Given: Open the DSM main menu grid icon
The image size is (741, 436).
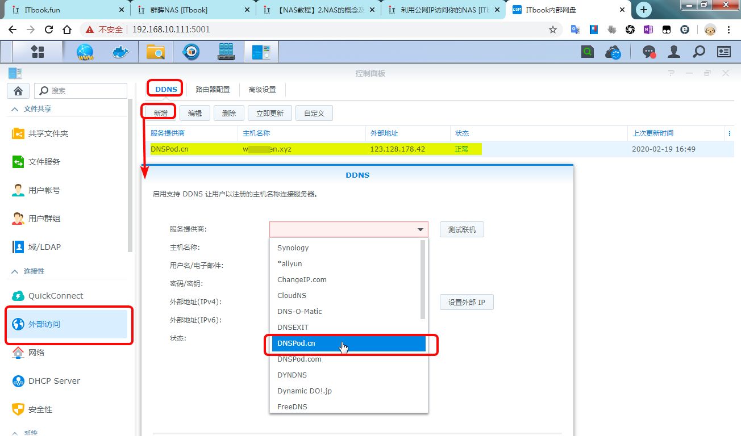Looking at the screenshot, I should [38, 52].
